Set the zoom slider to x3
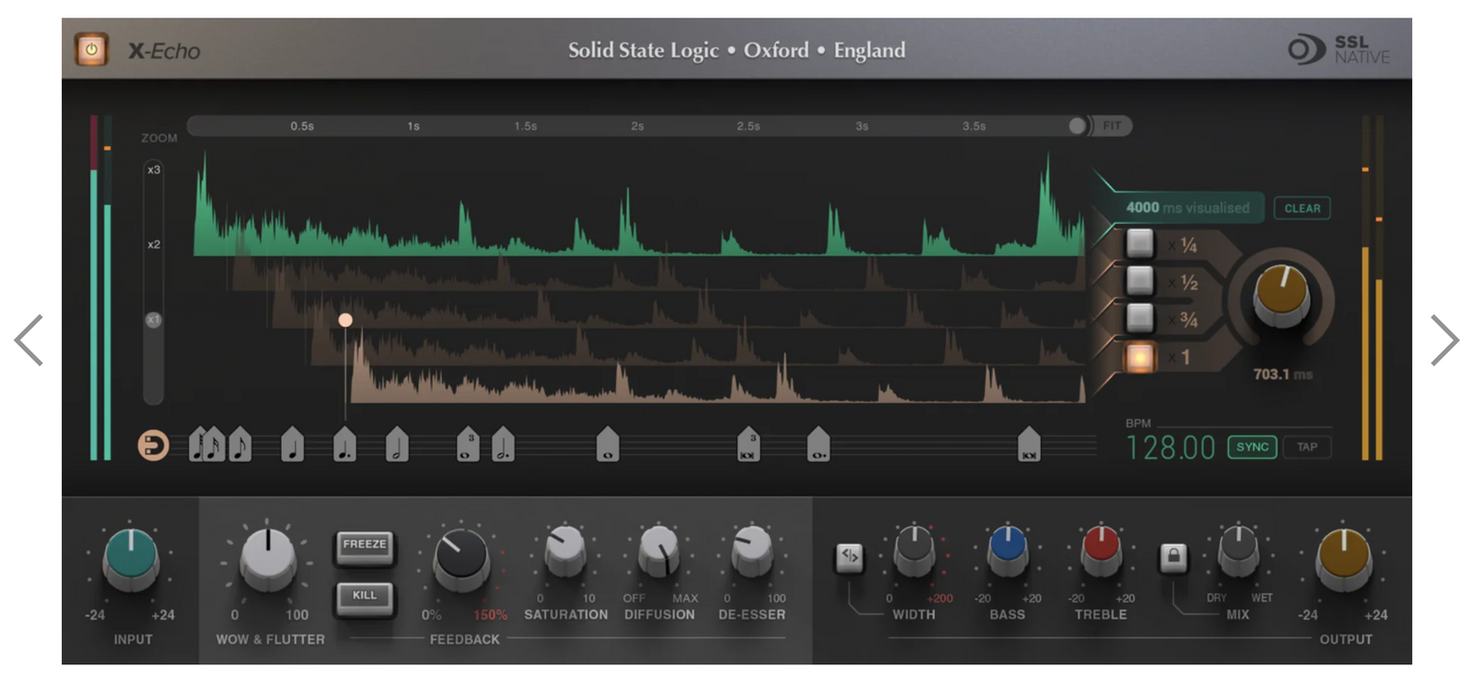Screen dimensions: 1474x675 tap(153, 170)
